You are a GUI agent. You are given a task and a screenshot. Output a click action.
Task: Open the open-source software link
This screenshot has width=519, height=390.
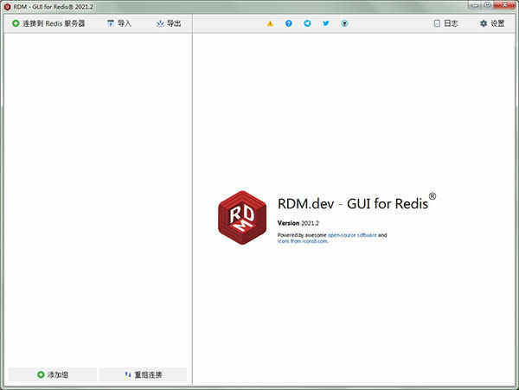pyautogui.click(x=352, y=235)
